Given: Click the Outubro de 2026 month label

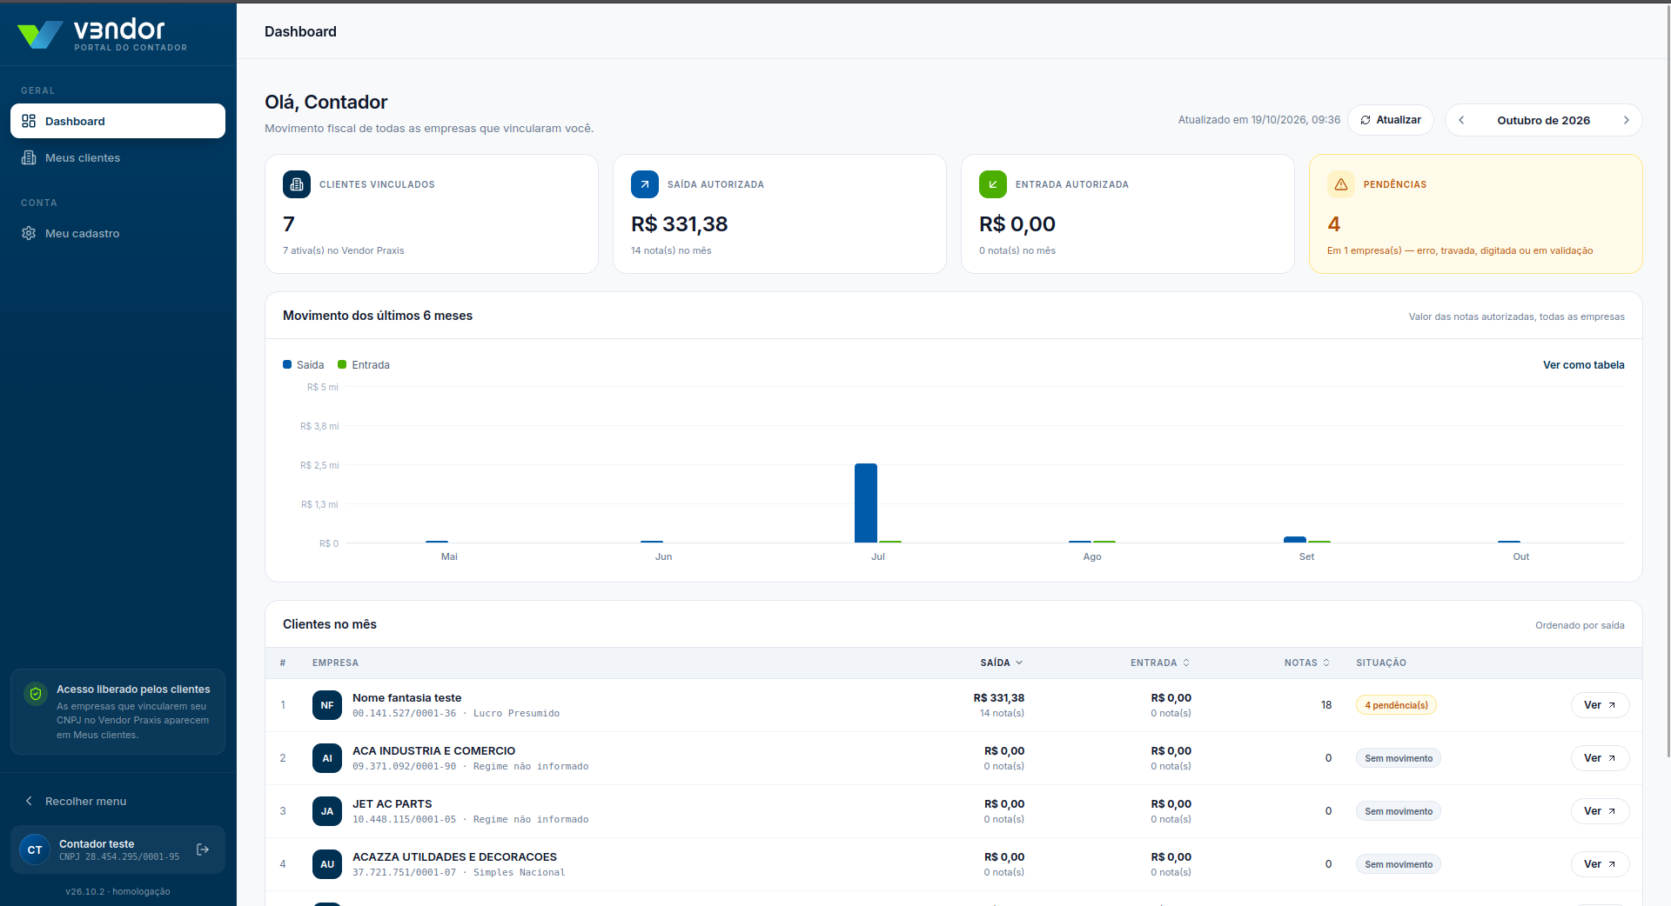Looking at the screenshot, I should pyautogui.click(x=1543, y=120).
